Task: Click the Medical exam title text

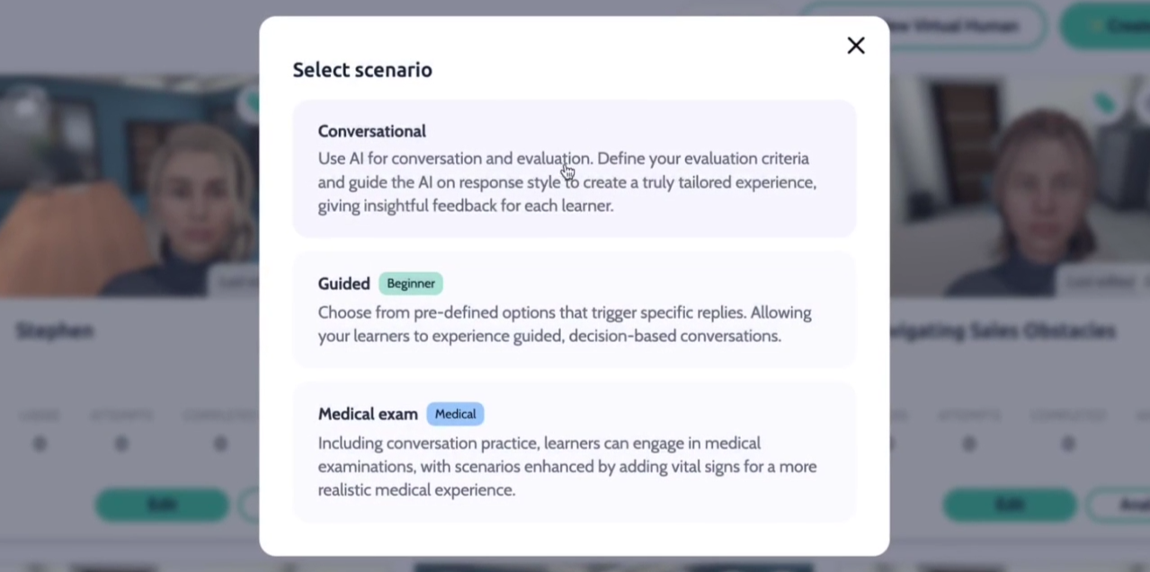Action: (x=368, y=414)
